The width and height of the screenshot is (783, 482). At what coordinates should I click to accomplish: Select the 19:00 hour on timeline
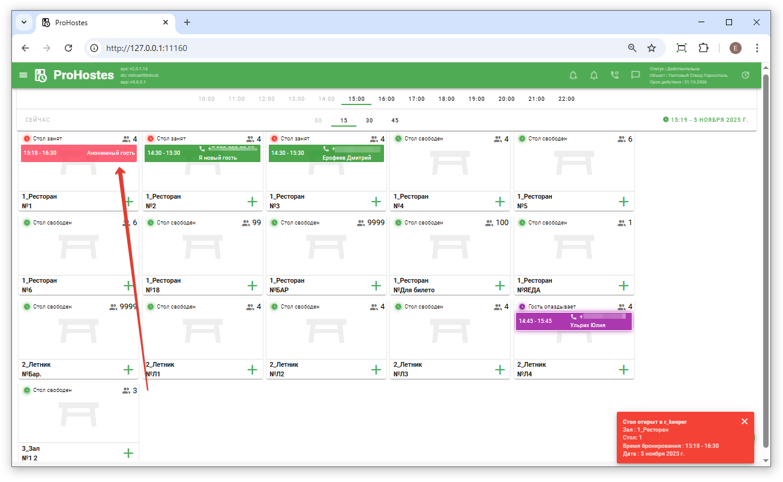tap(476, 99)
